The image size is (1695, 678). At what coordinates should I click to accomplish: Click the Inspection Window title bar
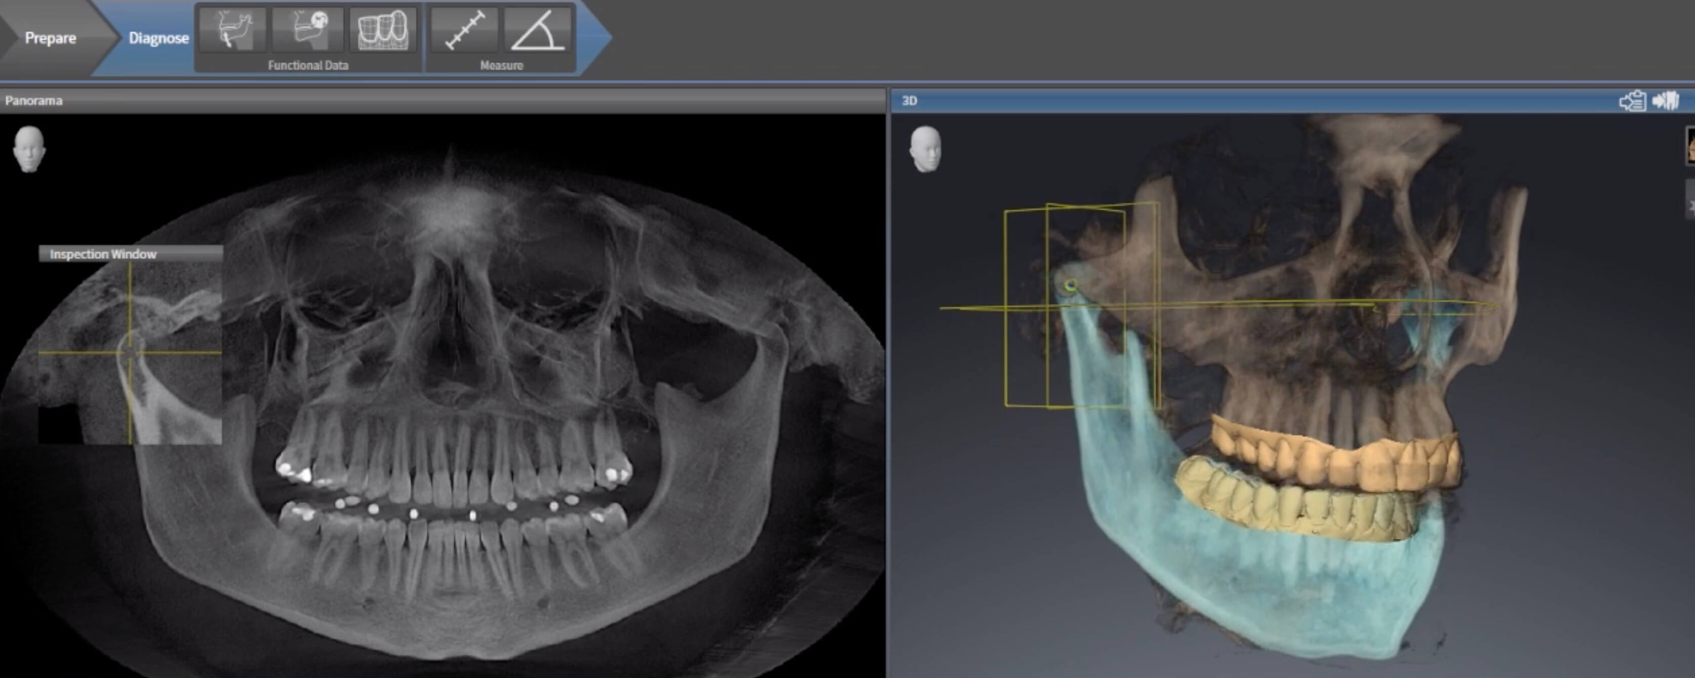click(x=130, y=253)
